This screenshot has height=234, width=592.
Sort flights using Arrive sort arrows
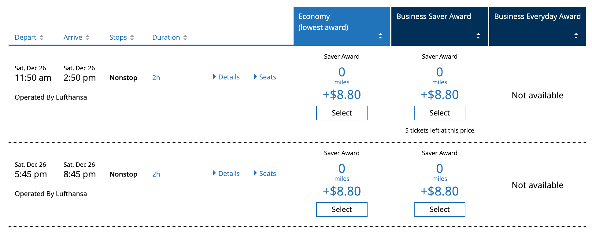[87, 38]
